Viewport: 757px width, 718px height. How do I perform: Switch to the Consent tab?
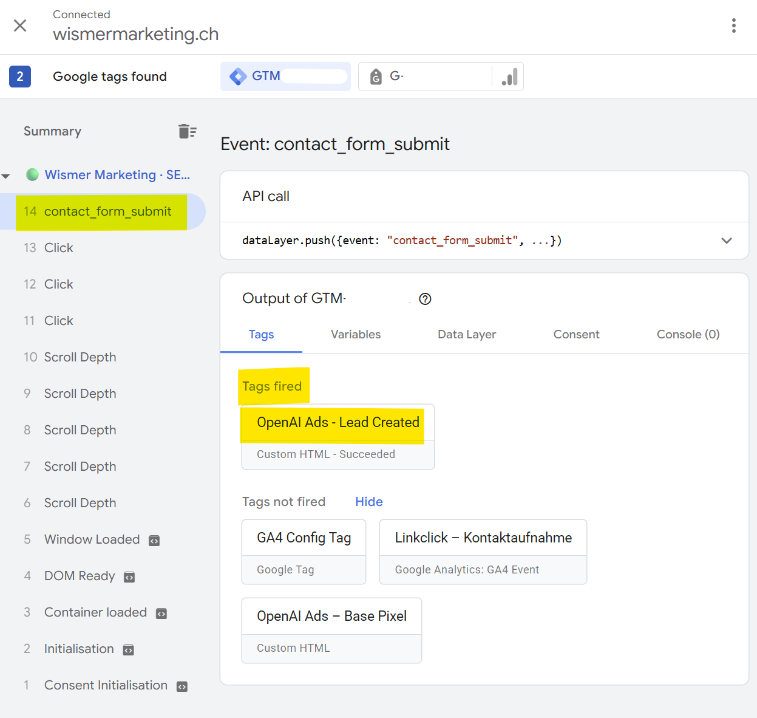576,335
